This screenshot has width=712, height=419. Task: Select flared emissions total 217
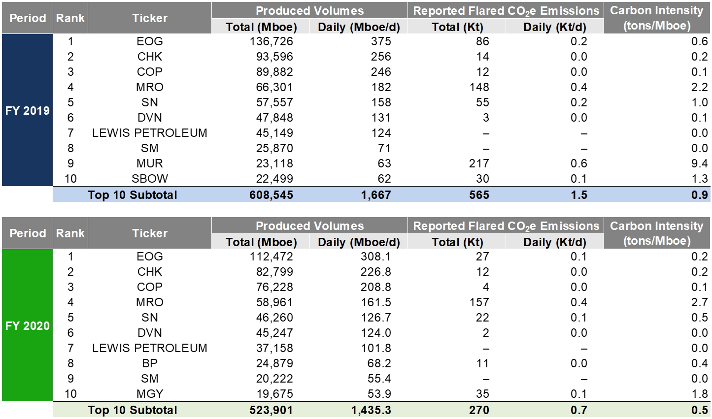(478, 163)
